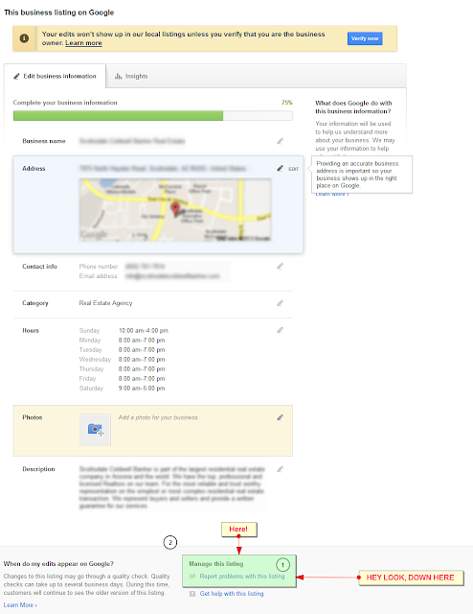Open the Insights tab
473x614 pixels.
tap(131, 76)
